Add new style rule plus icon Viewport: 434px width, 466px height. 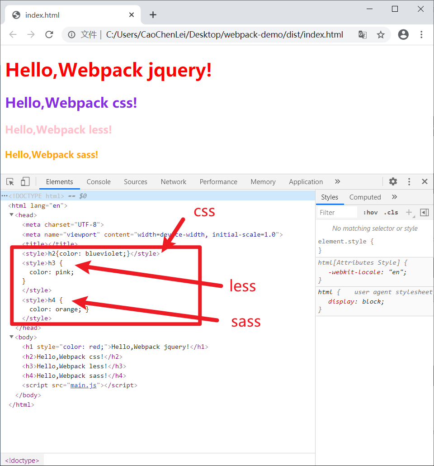tap(409, 212)
